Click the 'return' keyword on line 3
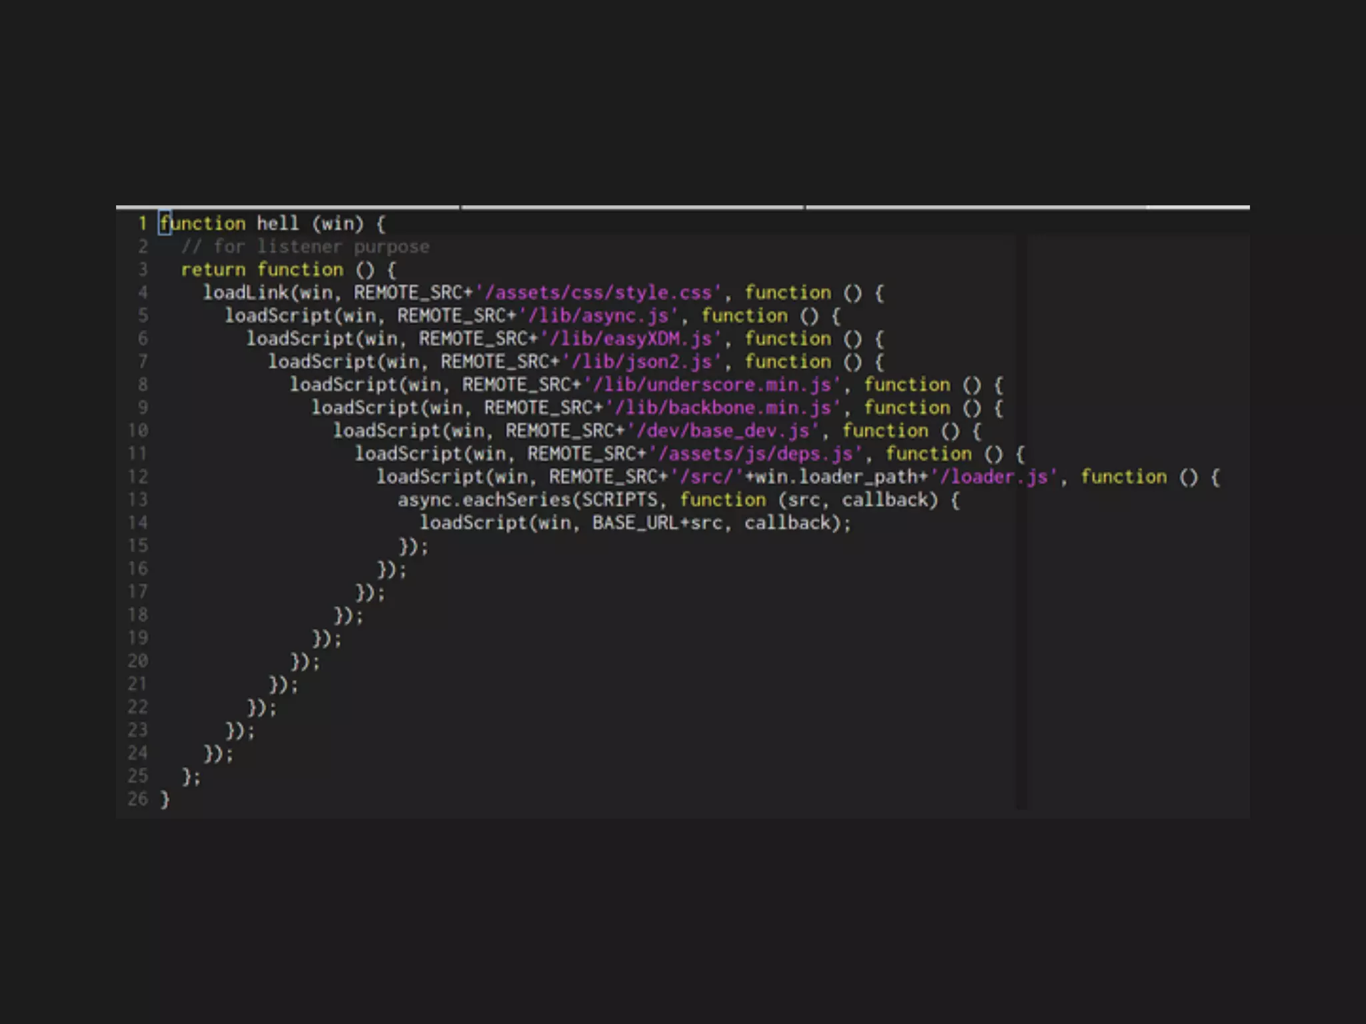1366x1024 pixels. (213, 269)
